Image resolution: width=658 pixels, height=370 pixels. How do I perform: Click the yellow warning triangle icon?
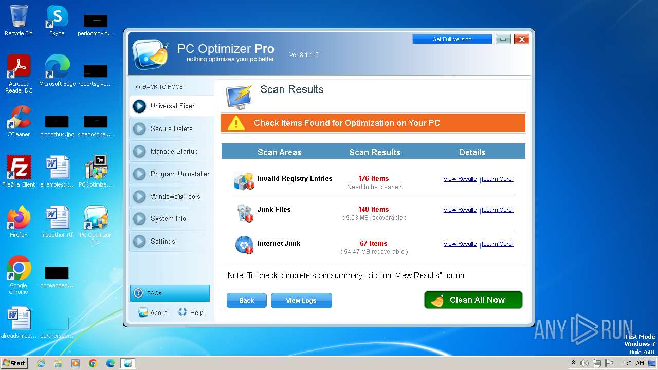click(x=236, y=123)
